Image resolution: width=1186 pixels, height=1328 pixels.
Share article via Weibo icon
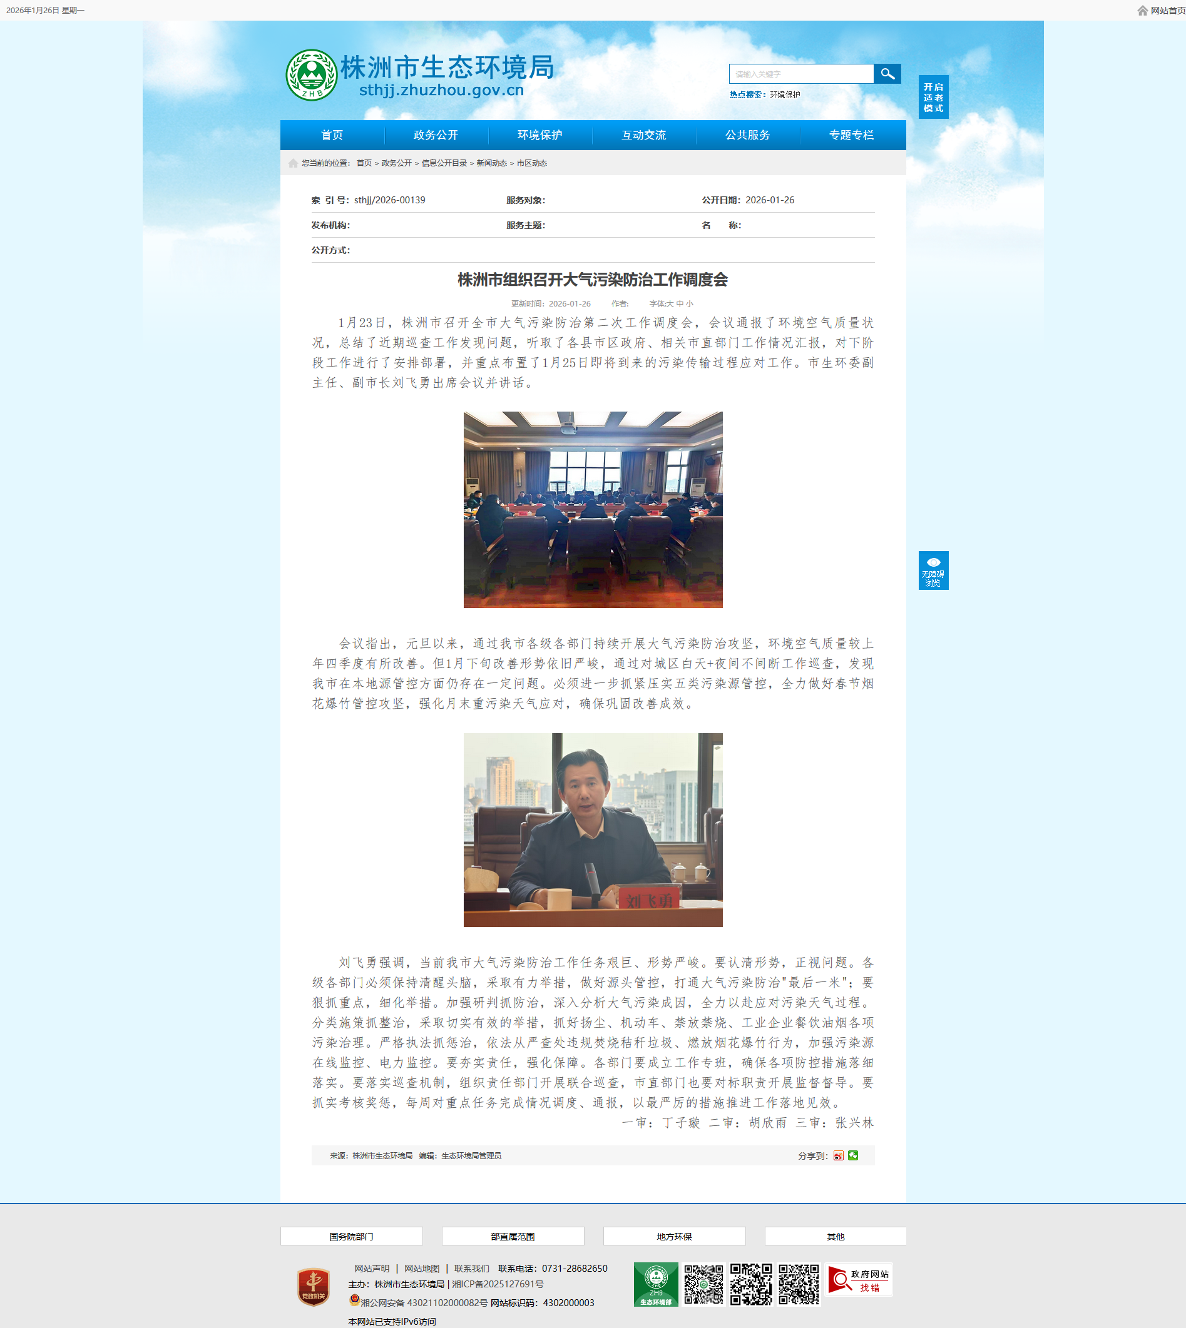pos(839,1155)
